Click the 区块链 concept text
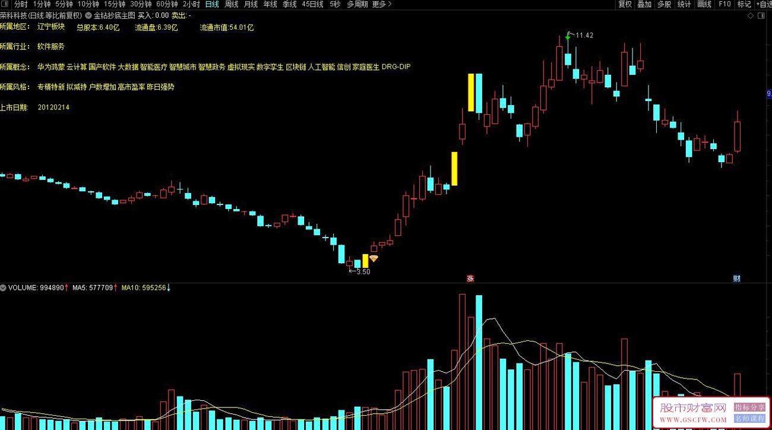 click(296, 67)
